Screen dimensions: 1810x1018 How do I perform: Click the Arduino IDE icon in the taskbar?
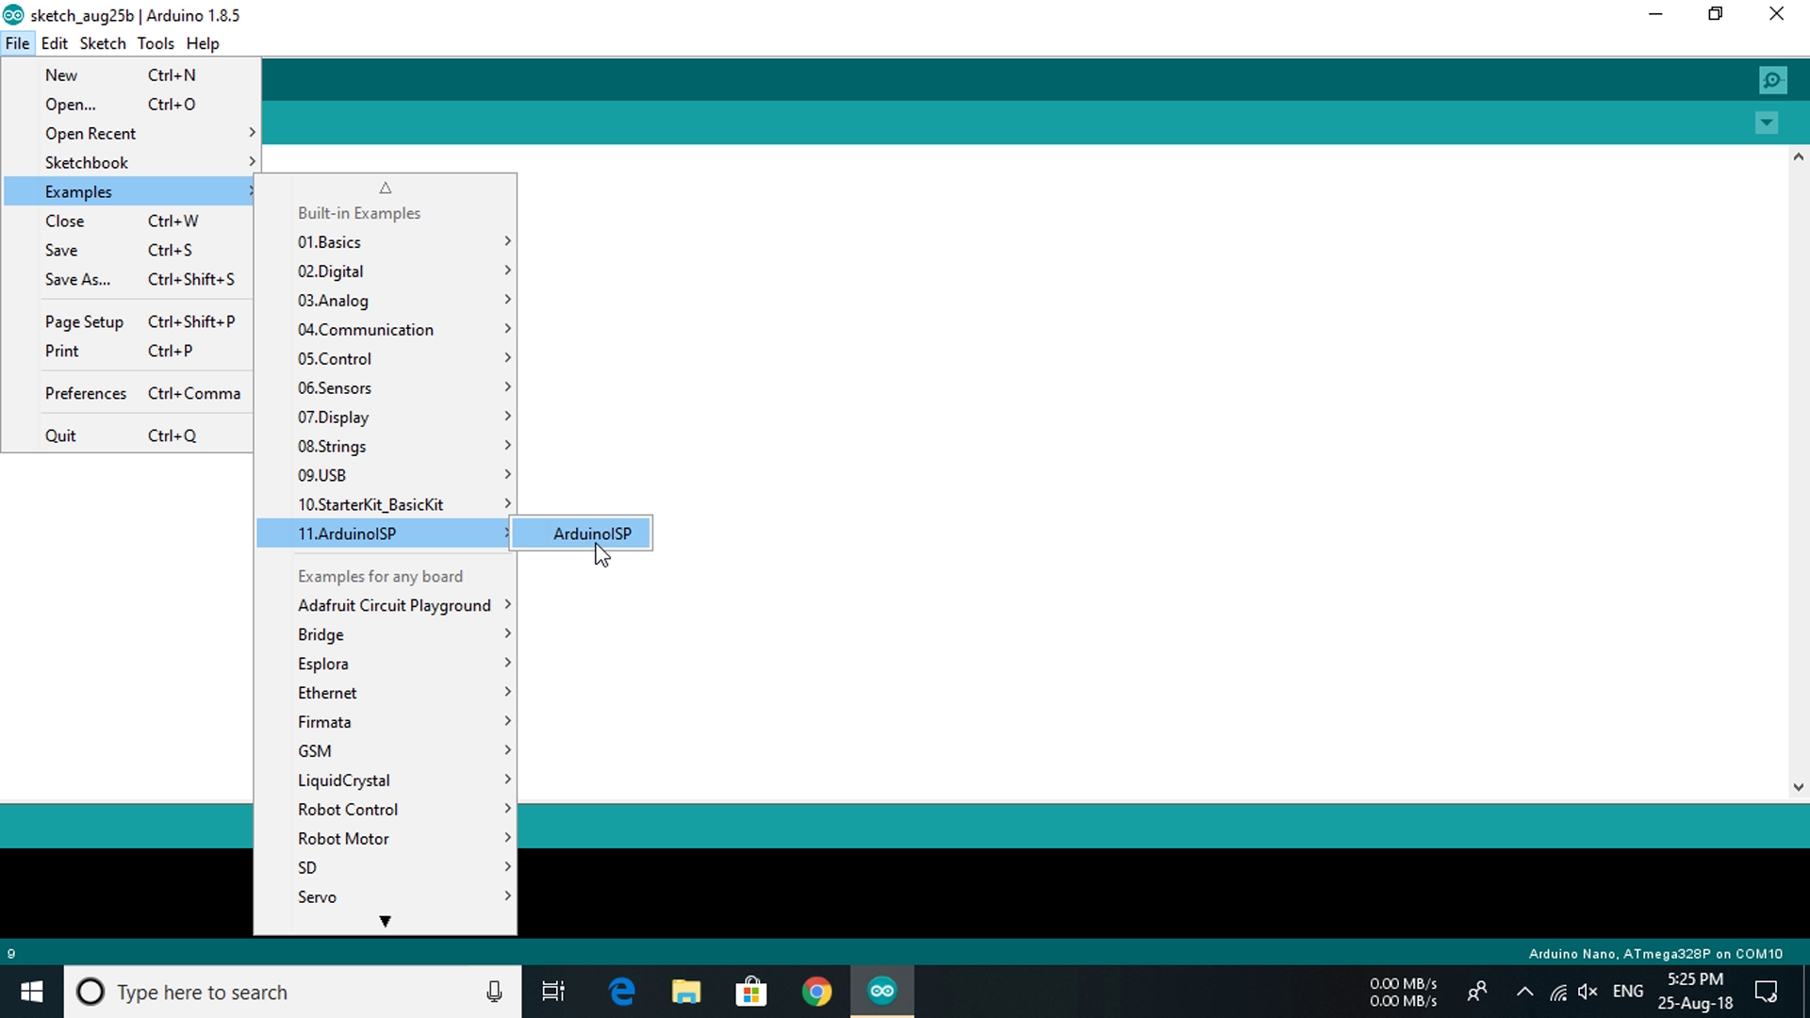880,991
